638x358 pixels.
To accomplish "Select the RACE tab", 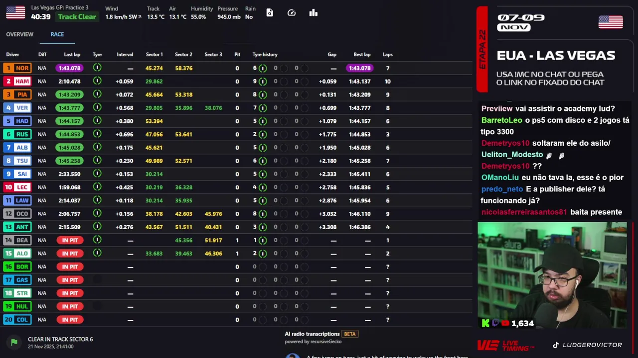I will pyautogui.click(x=57, y=34).
